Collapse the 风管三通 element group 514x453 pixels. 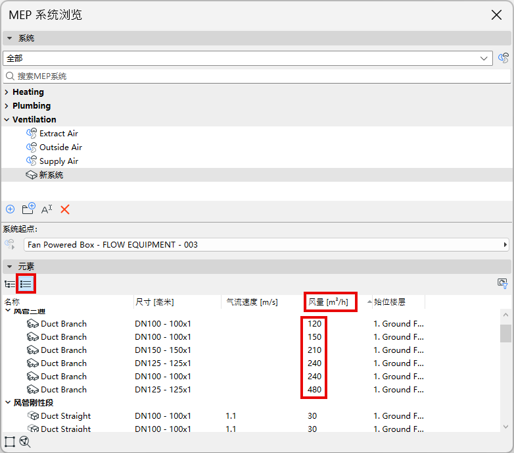tap(8, 311)
